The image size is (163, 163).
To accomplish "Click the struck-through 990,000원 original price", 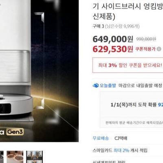I will click(146, 39).
